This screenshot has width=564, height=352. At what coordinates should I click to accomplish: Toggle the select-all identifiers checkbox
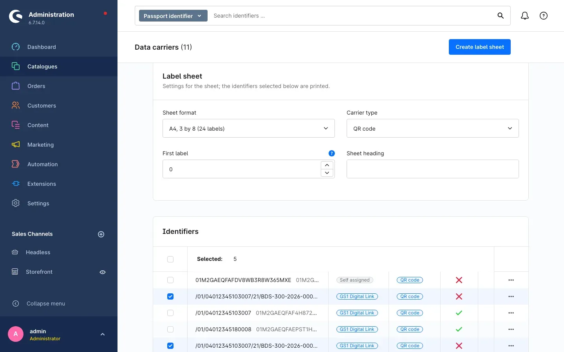tap(170, 259)
